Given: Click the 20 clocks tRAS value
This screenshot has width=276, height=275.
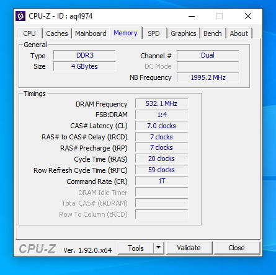Looking at the screenshot, I should click(x=162, y=159).
